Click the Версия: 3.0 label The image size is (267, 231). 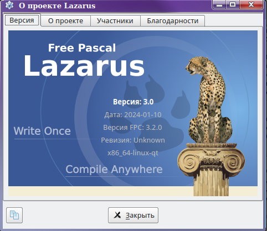tap(133, 102)
